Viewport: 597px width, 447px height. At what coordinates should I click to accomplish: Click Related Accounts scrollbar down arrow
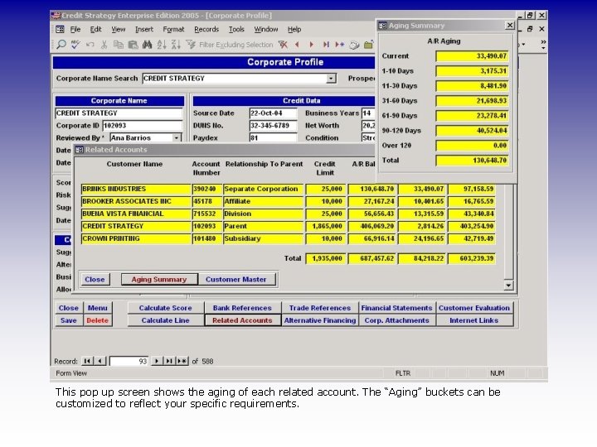click(x=508, y=285)
